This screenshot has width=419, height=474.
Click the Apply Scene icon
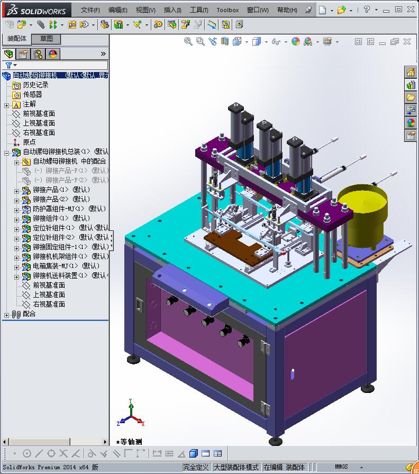point(308,41)
